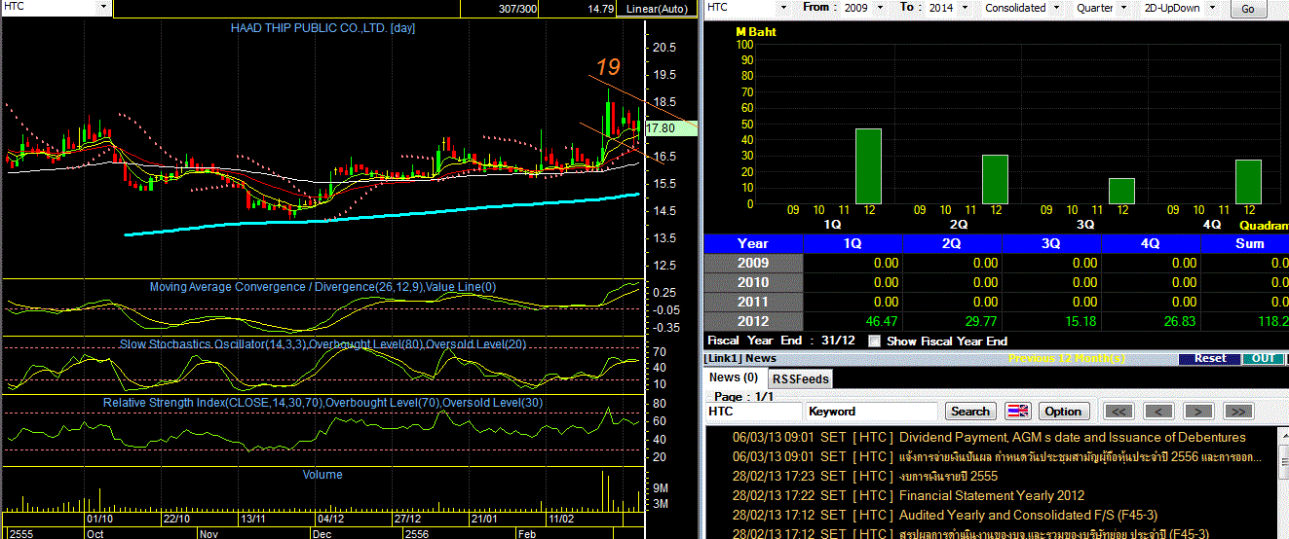Image resolution: width=1289 pixels, height=539 pixels.
Task: Click the HAAD THIP PUBLIC CO.,LTD. chart title
Action: (x=322, y=28)
